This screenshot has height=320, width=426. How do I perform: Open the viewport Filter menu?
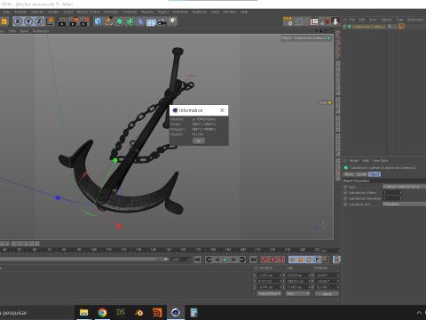(12, 31)
